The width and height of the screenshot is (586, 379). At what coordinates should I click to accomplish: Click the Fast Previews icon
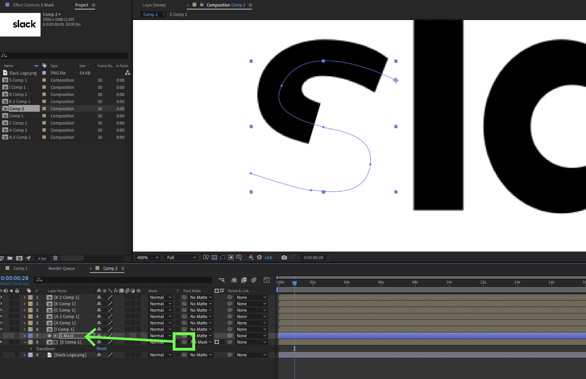tap(206, 257)
